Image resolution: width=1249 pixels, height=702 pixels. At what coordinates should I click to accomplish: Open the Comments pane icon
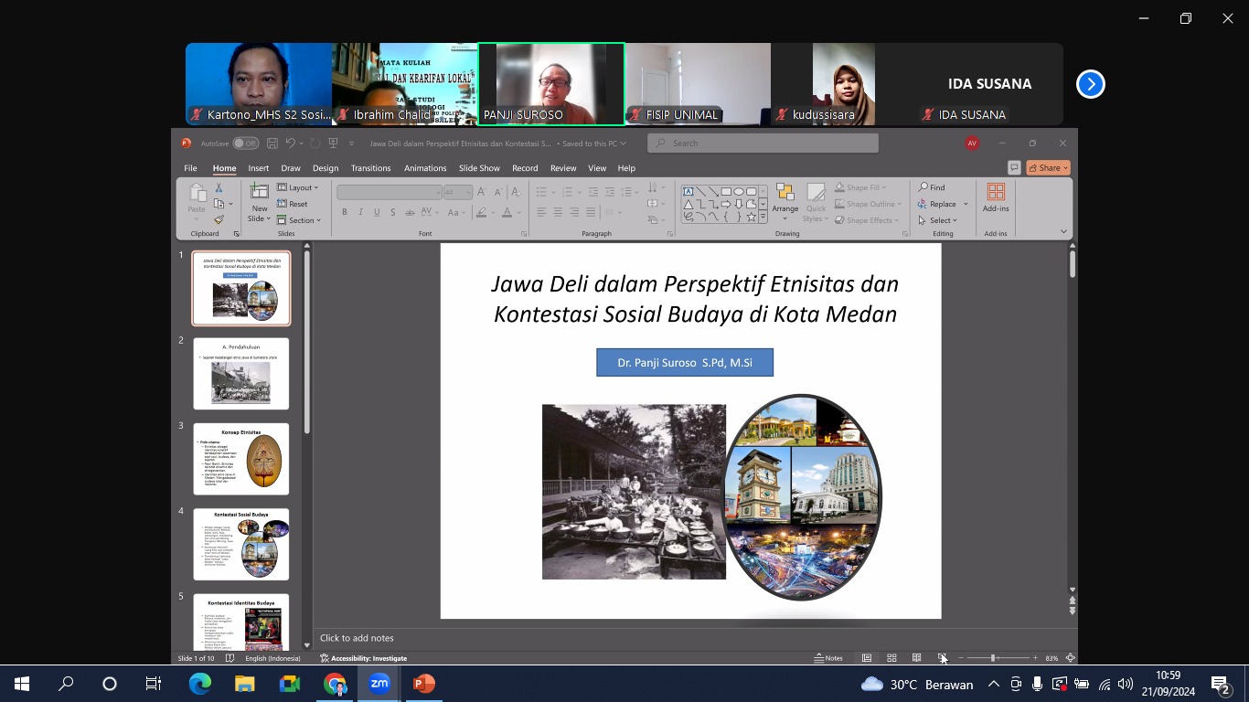click(x=1014, y=168)
